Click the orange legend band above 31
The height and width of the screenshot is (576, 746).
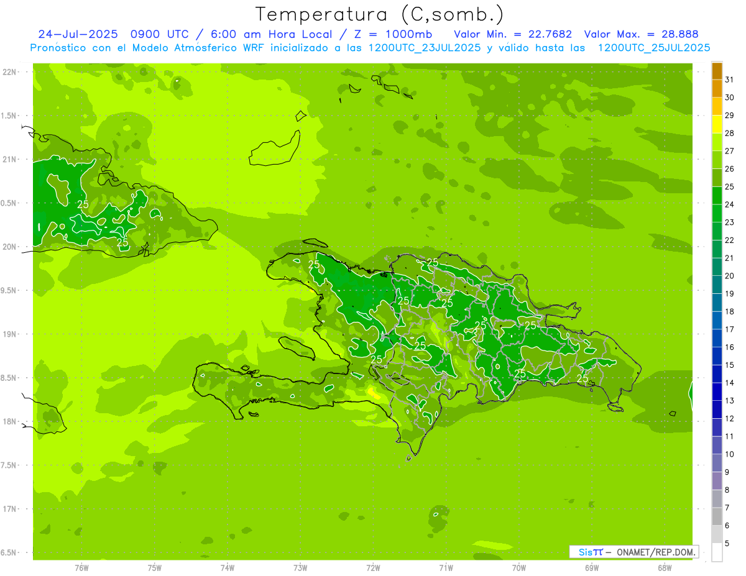click(717, 71)
